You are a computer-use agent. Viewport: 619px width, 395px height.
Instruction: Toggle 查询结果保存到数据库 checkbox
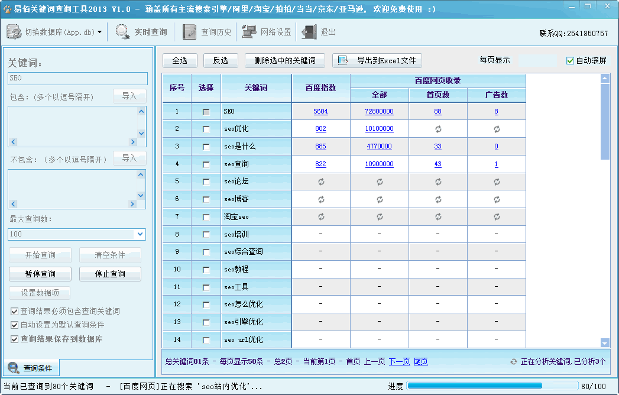point(14,339)
